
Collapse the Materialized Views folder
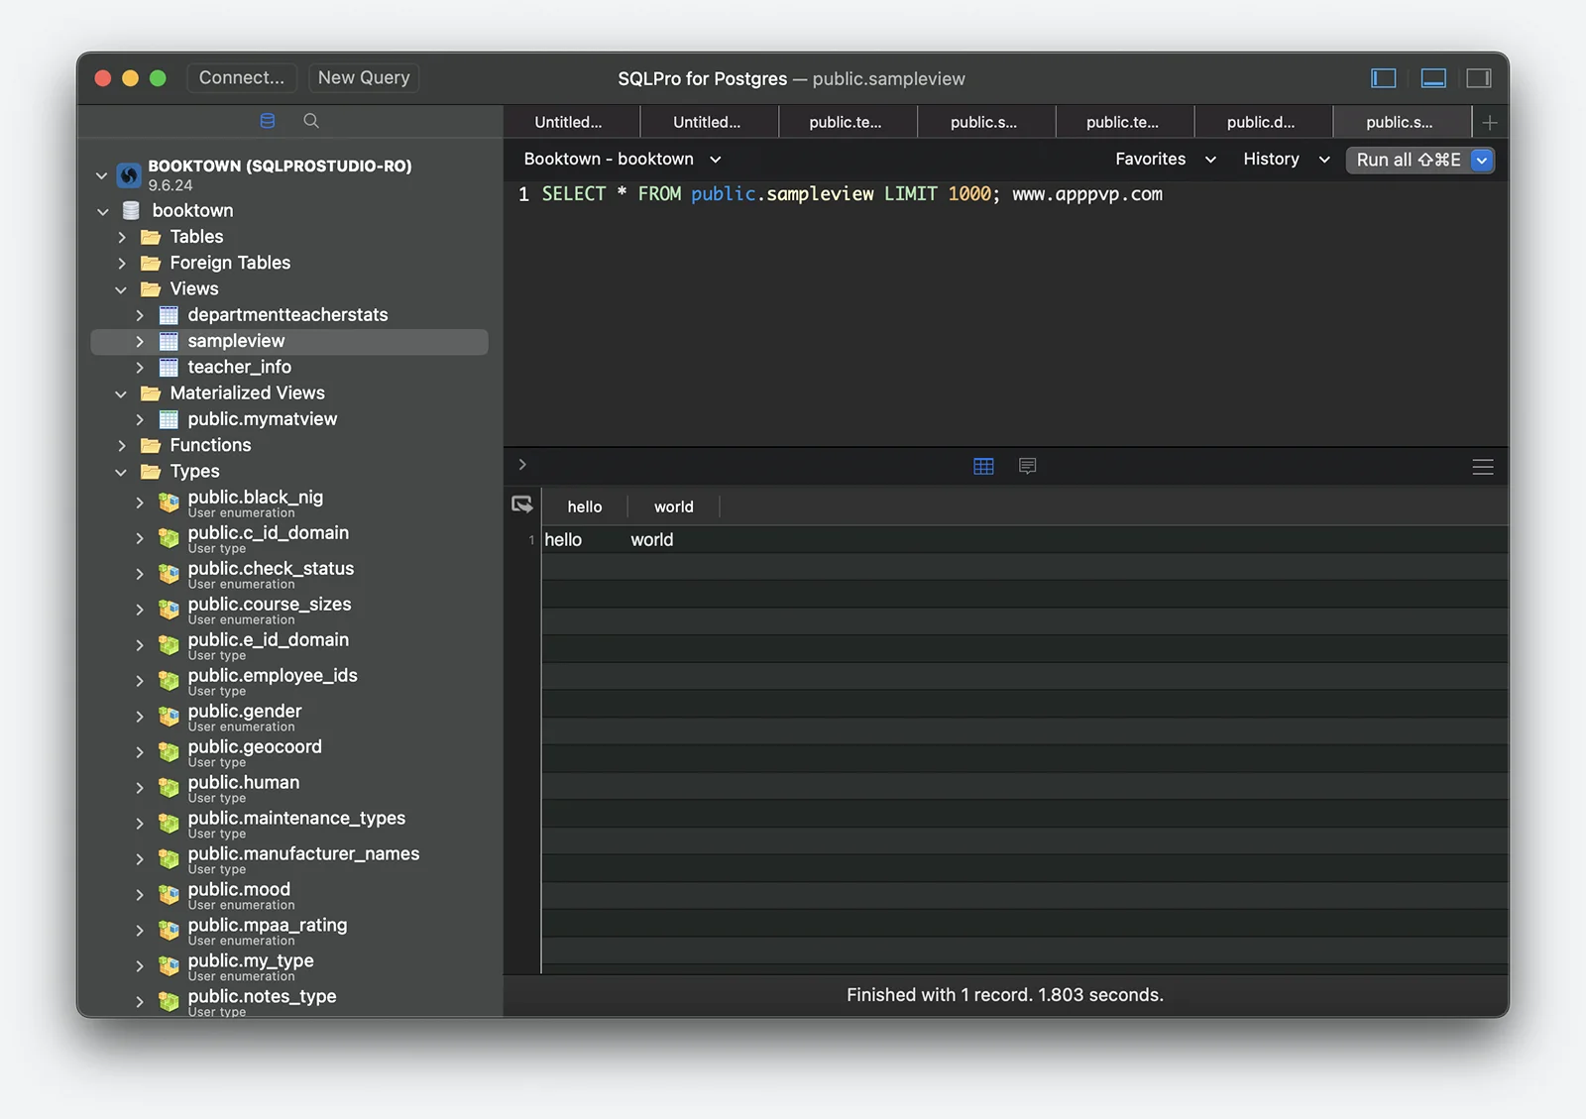[x=121, y=393]
